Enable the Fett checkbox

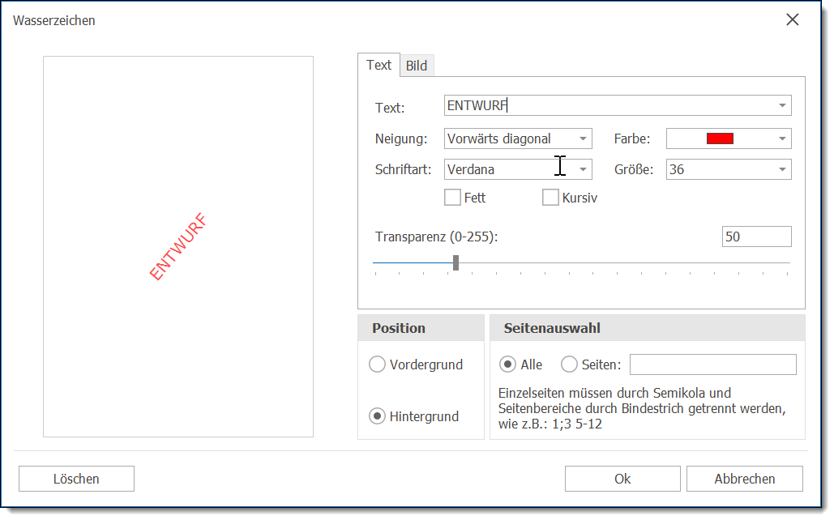coord(453,198)
